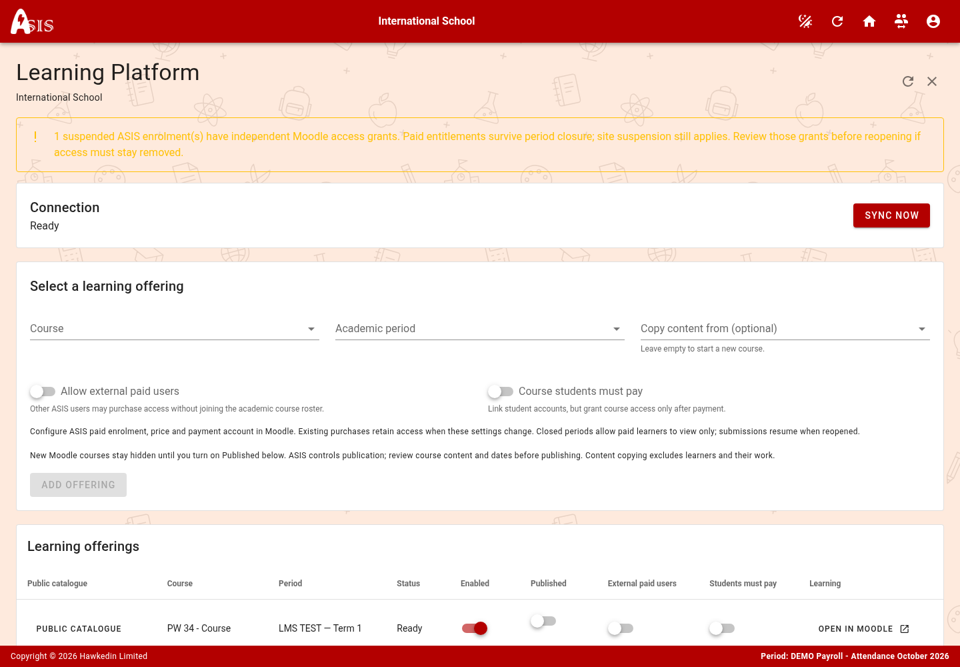
Task: Select the 'LMS TEST — Term 1' cell
Action: coord(320,628)
